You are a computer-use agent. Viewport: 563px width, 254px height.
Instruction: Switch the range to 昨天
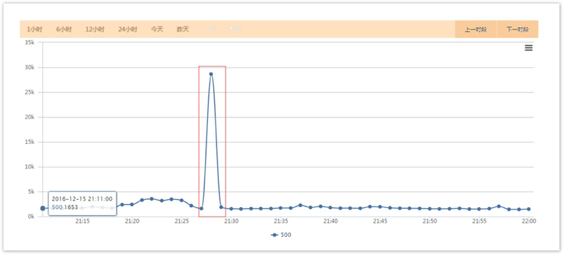[x=183, y=30]
